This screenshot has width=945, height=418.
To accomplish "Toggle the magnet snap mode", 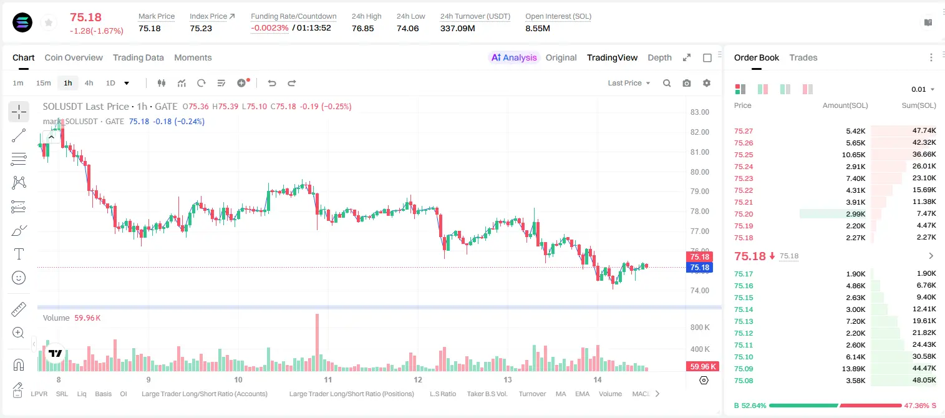I will (x=19, y=365).
